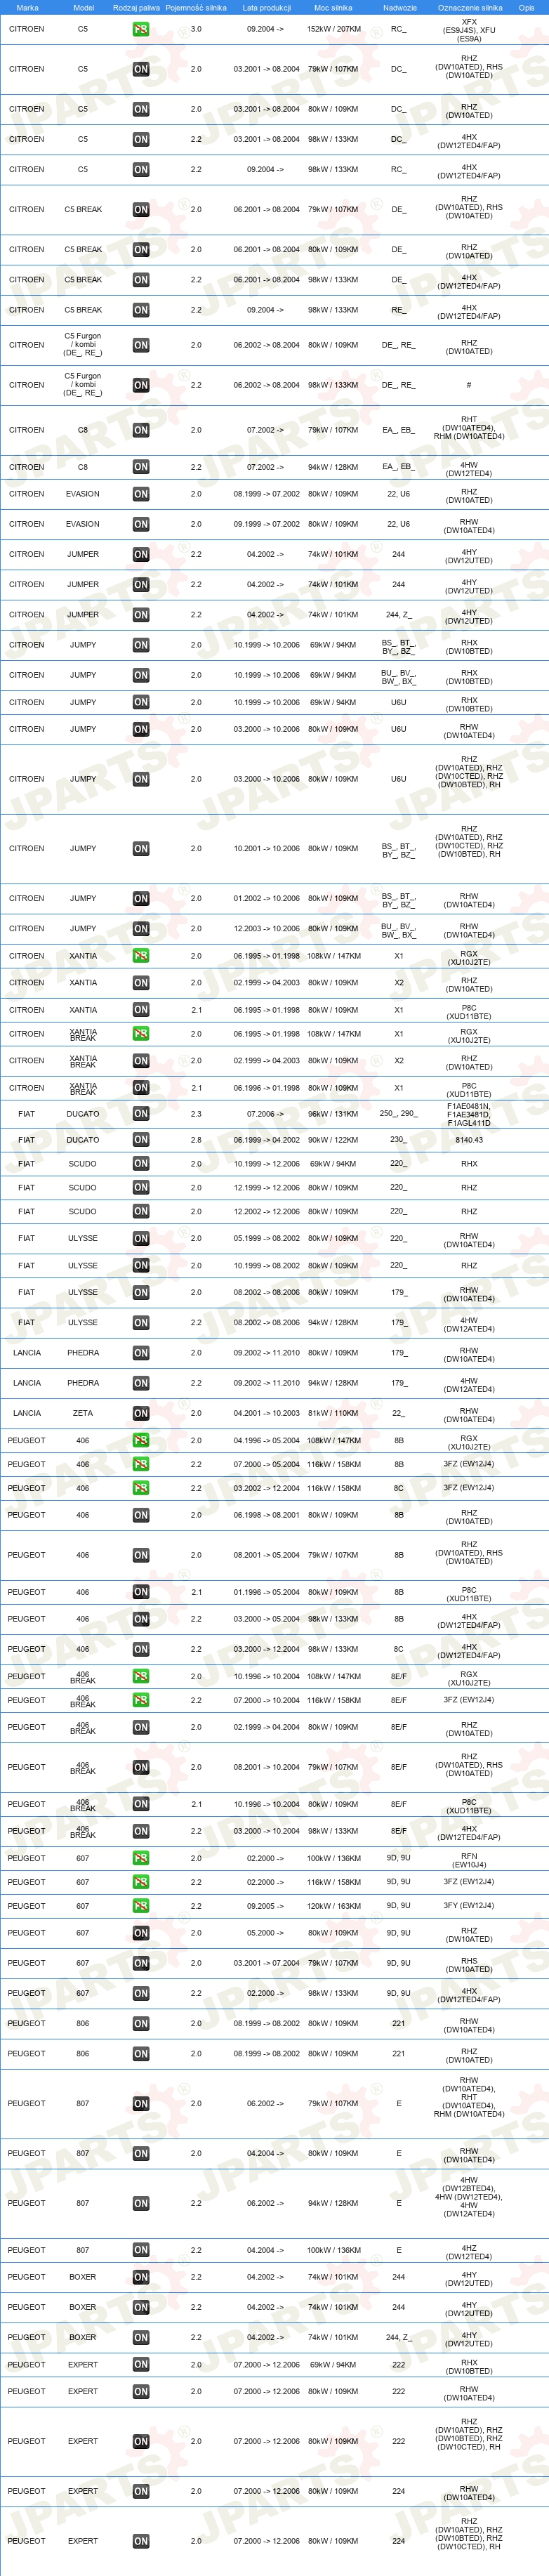Click ON icon for Evasion 09.1999 row

(x=141, y=524)
